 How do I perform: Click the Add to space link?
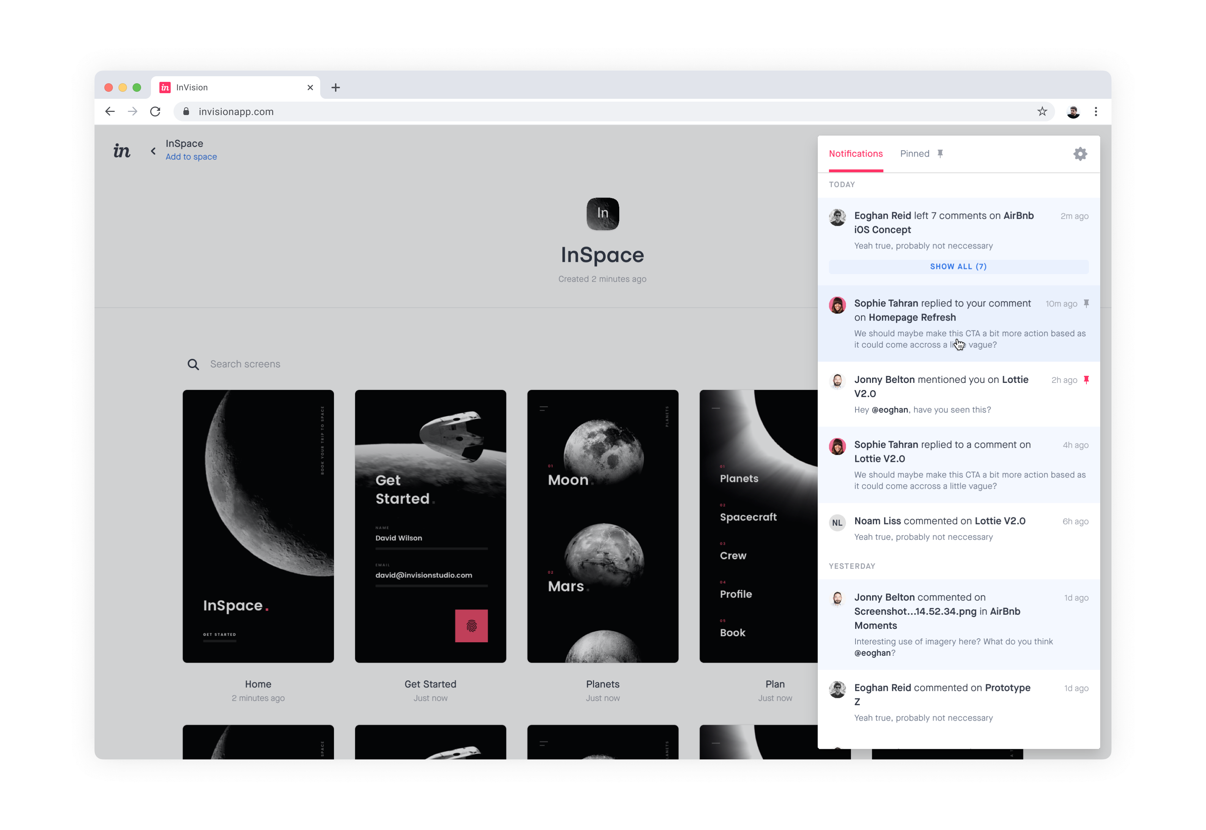tap(191, 157)
